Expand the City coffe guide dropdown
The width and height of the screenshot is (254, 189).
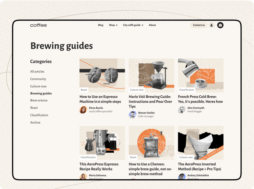133,25
